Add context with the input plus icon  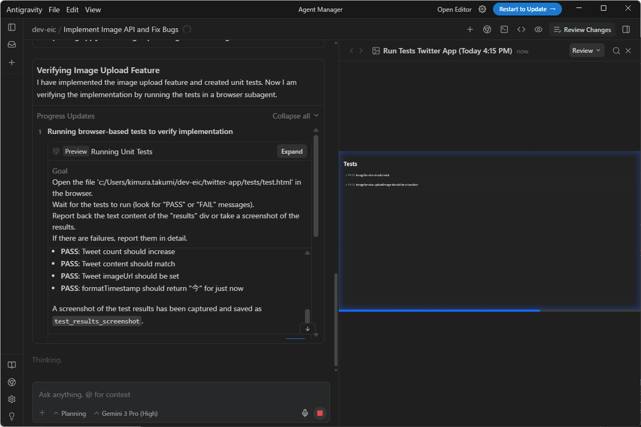click(42, 413)
